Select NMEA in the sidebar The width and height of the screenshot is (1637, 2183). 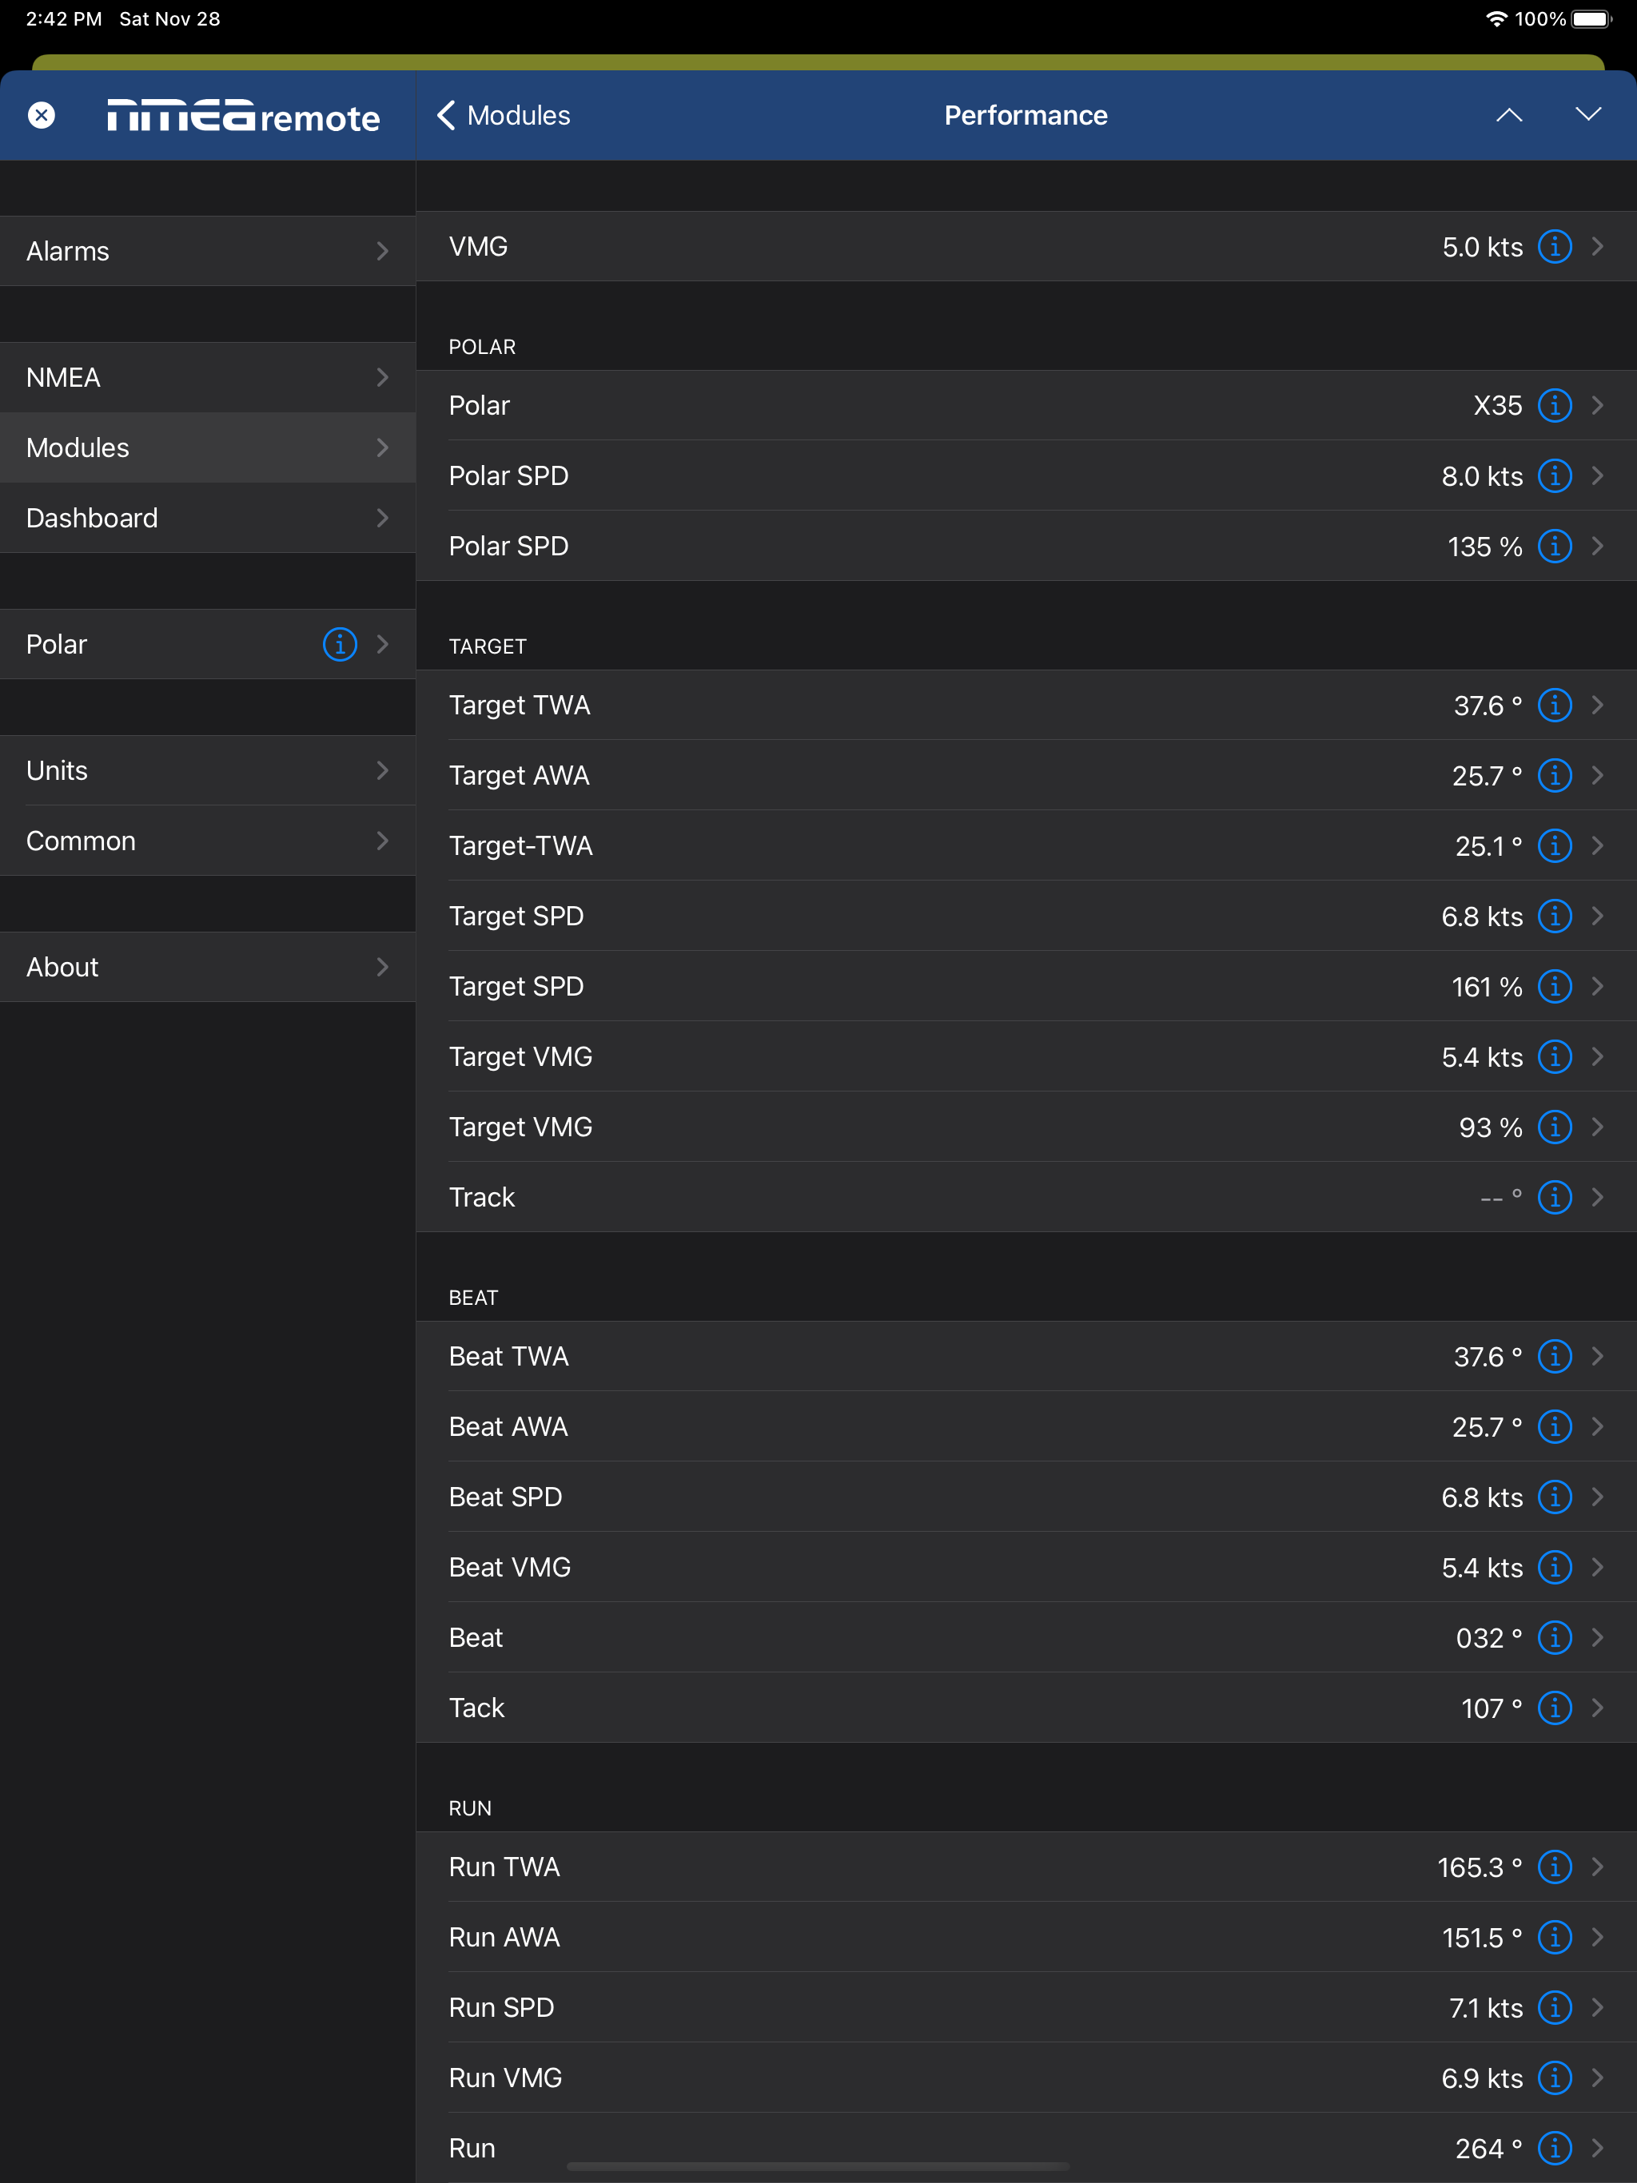[207, 378]
